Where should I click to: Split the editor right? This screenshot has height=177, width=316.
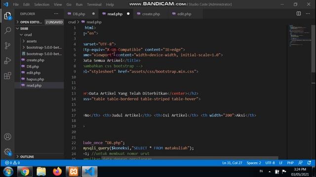(x=298, y=14)
